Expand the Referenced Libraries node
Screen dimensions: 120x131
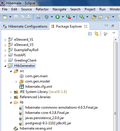[x=11, y=97]
